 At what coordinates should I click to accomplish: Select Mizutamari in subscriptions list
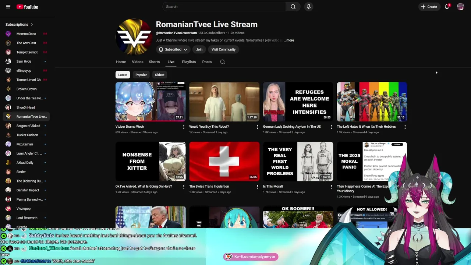point(26,144)
